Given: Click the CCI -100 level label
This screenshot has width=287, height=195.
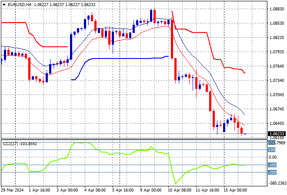Looking at the screenshot, I should click(272, 165).
